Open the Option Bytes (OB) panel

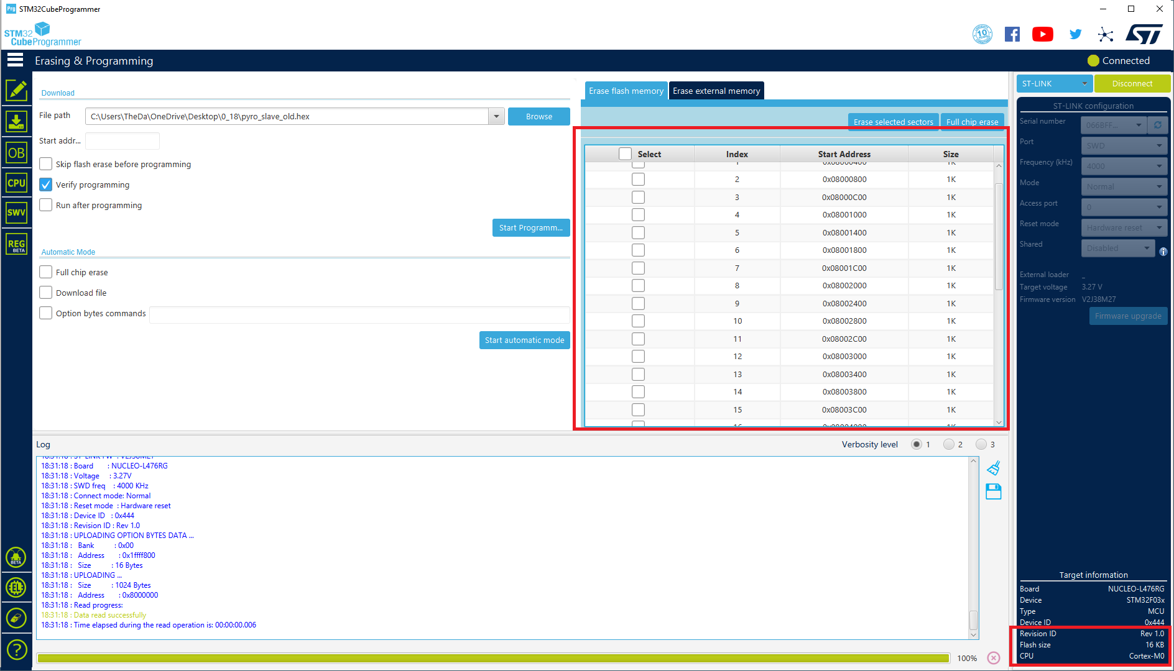click(x=16, y=153)
